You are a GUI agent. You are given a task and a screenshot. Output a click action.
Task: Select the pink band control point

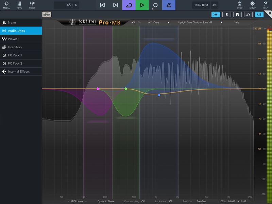(x=98, y=89)
